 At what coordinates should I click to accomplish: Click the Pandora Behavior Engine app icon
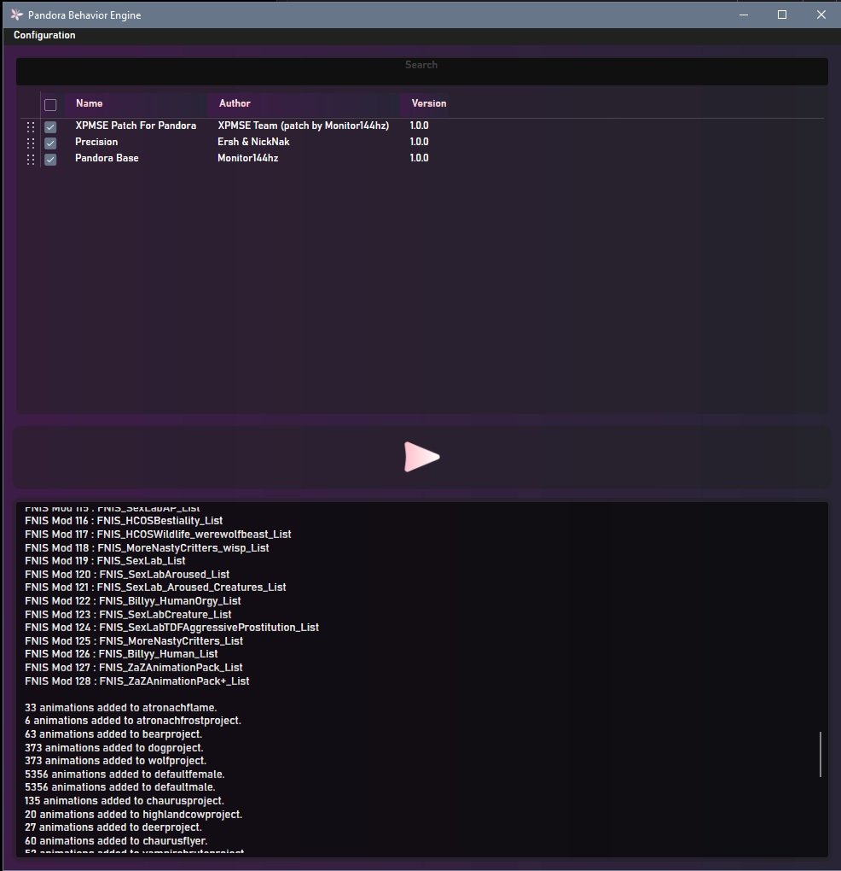(17, 15)
